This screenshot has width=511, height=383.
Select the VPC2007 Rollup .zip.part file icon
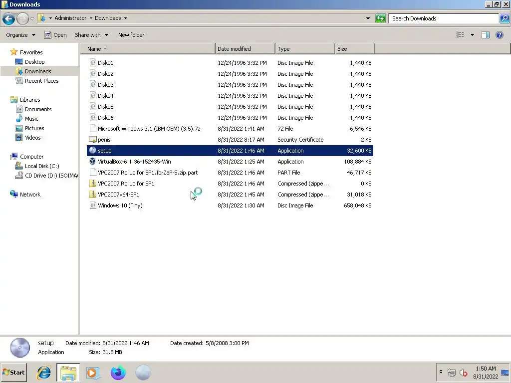coord(93,173)
